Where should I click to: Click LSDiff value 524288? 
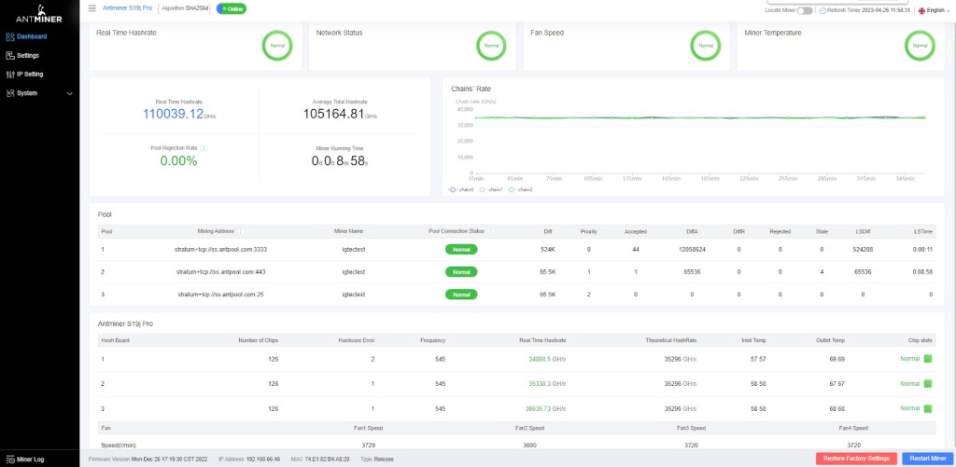(862, 250)
